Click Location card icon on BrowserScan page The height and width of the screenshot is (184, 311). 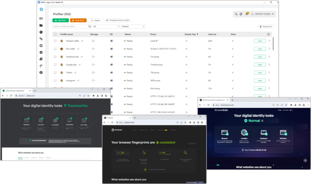[x=244, y=133]
